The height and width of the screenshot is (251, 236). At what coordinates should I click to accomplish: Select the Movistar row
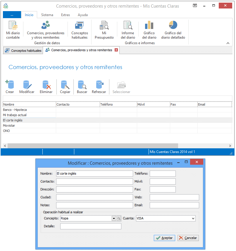click(x=118, y=125)
